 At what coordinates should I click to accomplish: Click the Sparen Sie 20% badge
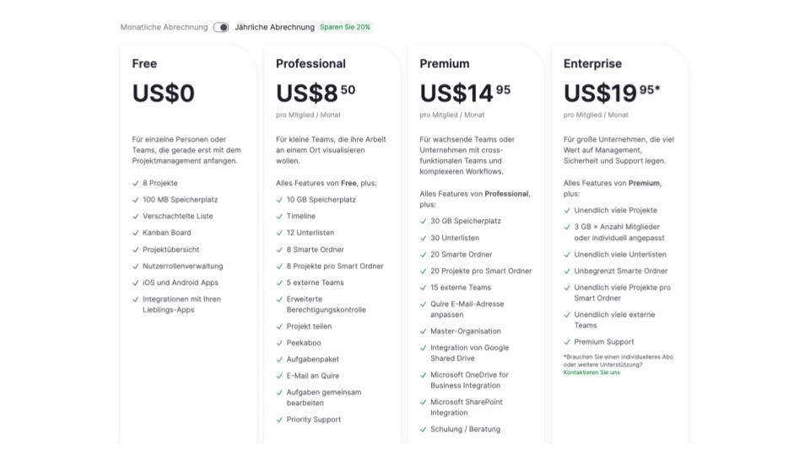point(345,27)
